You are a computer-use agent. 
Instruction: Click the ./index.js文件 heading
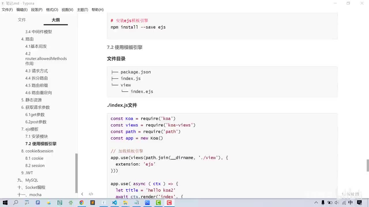click(x=122, y=105)
